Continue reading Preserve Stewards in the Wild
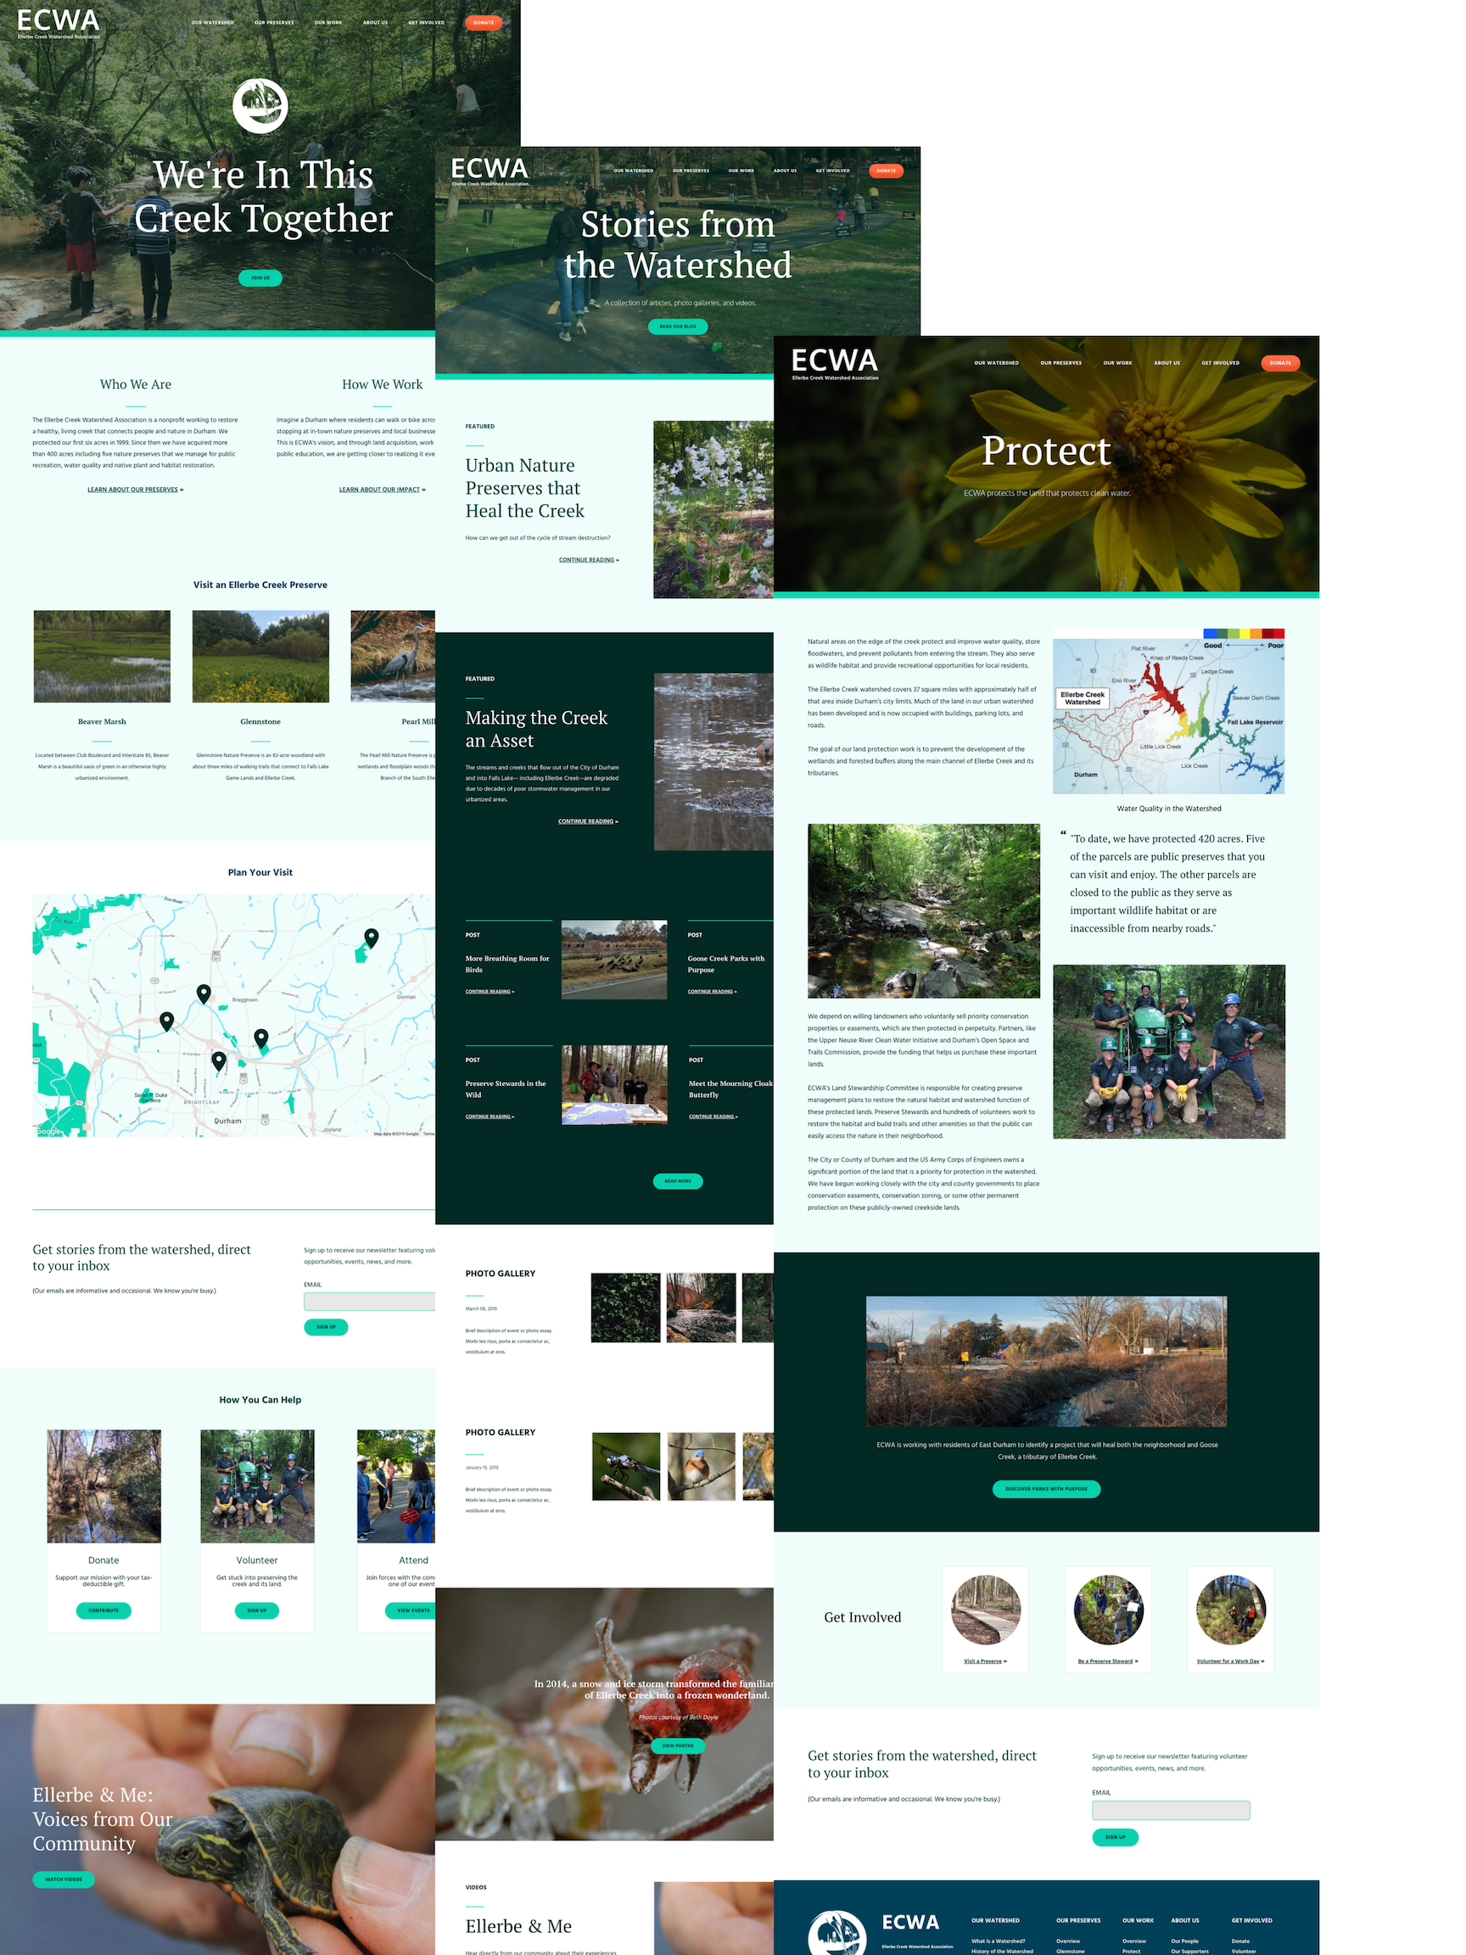Screen dimensions: 1466x1955 point(490,1117)
